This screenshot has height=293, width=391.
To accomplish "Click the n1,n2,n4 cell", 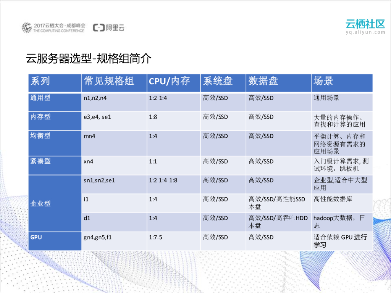I will click(114, 102).
